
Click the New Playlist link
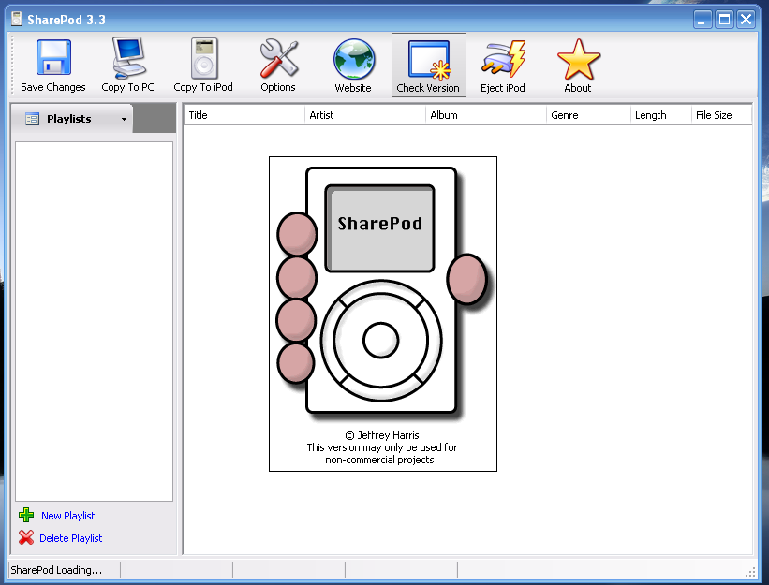[x=67, y=516]
